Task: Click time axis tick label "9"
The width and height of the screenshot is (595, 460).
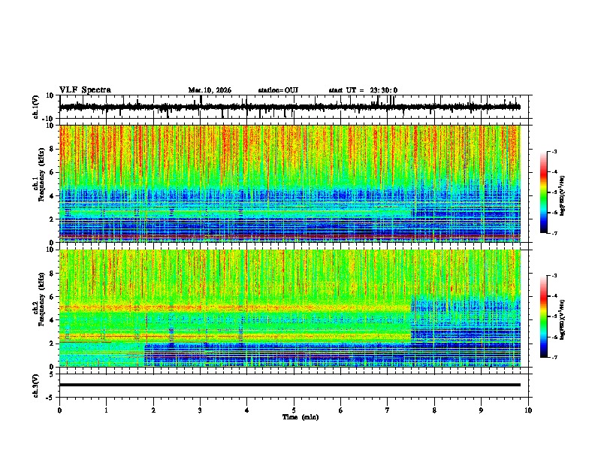Action: (x=481, y=410)
